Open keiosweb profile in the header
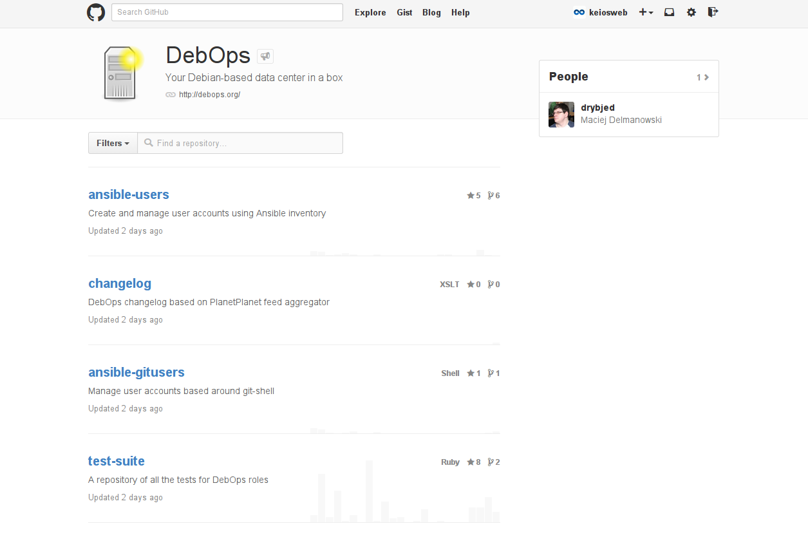Image resolution: width=808 pixels, height=537 pixels. 608,12
